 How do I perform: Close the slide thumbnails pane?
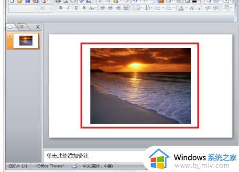38,27
